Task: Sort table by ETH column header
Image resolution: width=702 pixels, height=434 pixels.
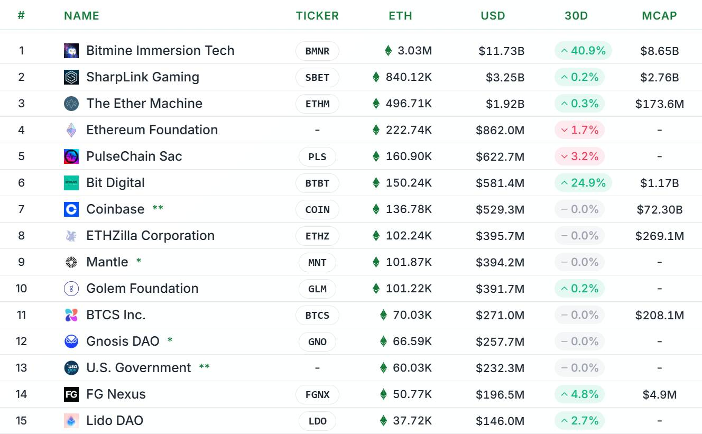Action: (x=400, y=16)
